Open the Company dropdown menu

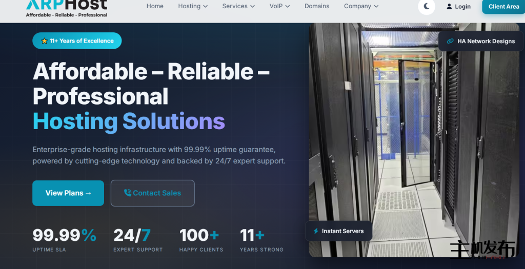pyautogui.click(x=361, y=6)
